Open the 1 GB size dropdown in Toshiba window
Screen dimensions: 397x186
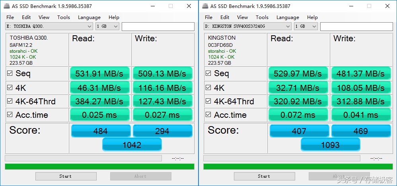coord(107,26)
